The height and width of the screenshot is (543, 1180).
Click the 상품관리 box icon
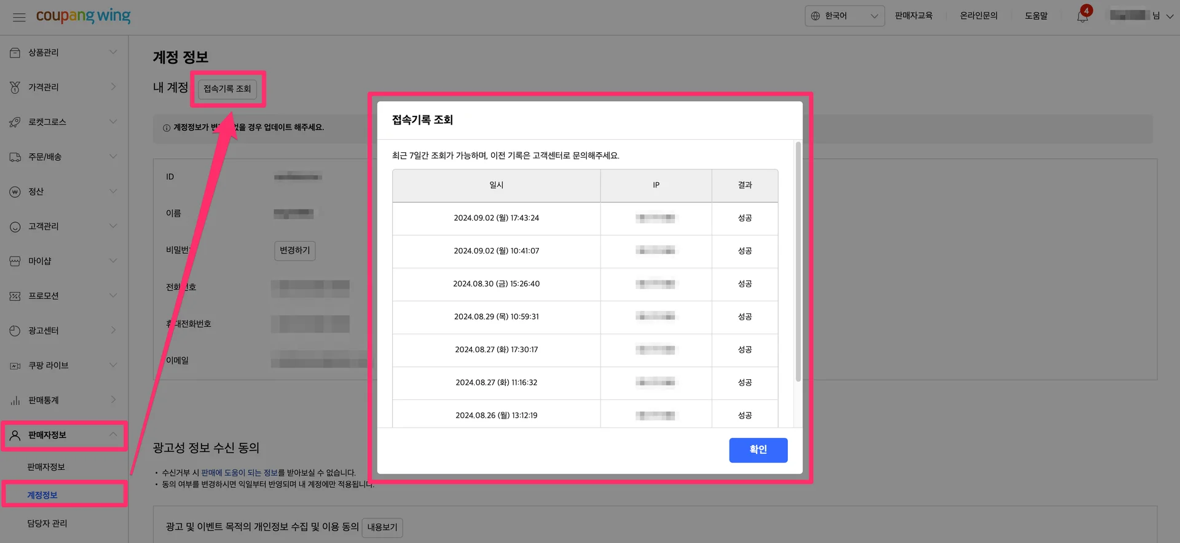[x=15, y=53]
